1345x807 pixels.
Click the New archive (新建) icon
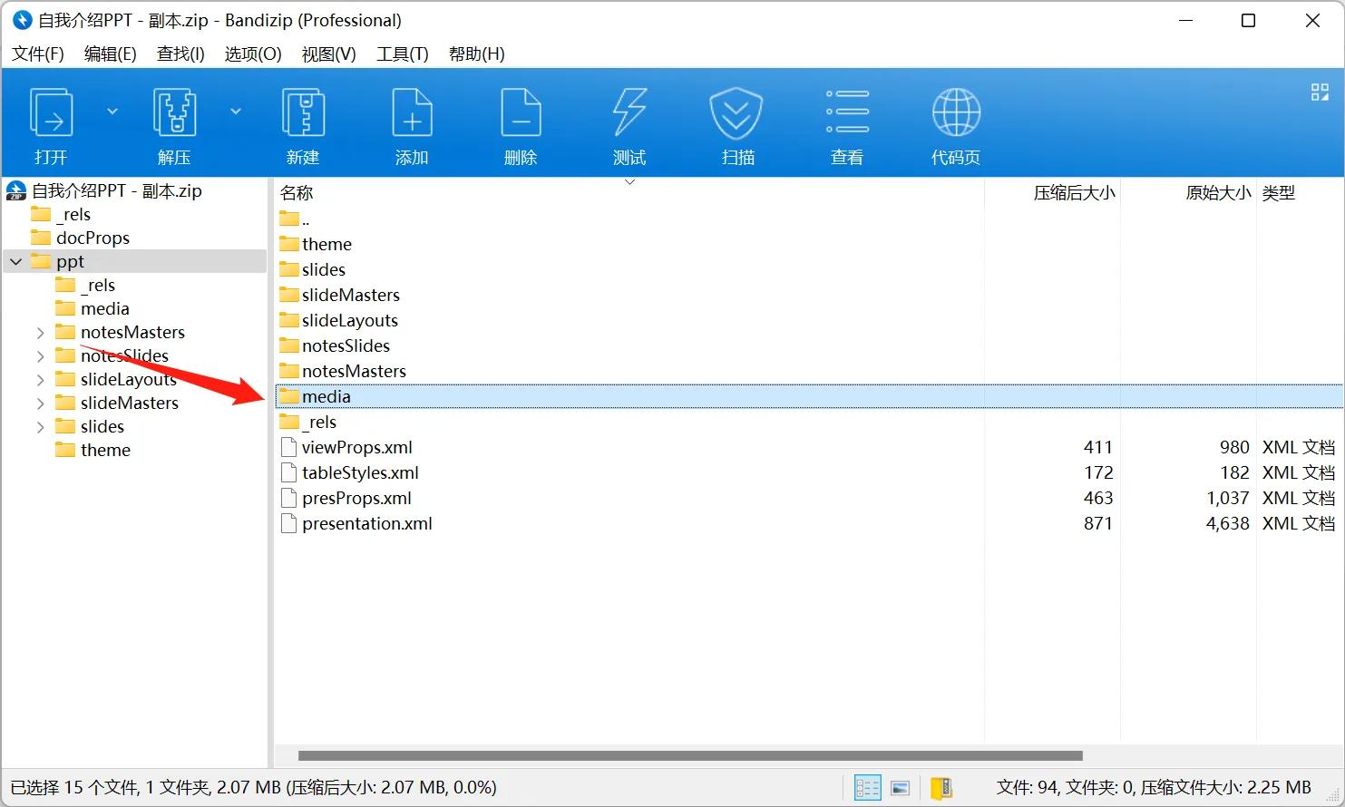click(x=303, y=112)
